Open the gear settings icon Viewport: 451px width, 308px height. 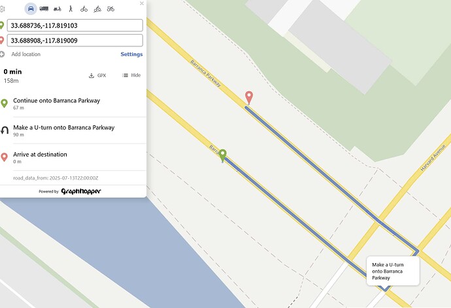[x=3, y=8]
